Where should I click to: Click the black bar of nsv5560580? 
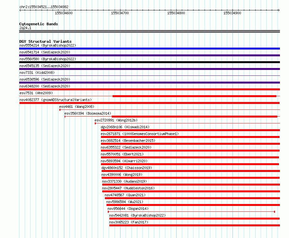[x=149, y=62]
